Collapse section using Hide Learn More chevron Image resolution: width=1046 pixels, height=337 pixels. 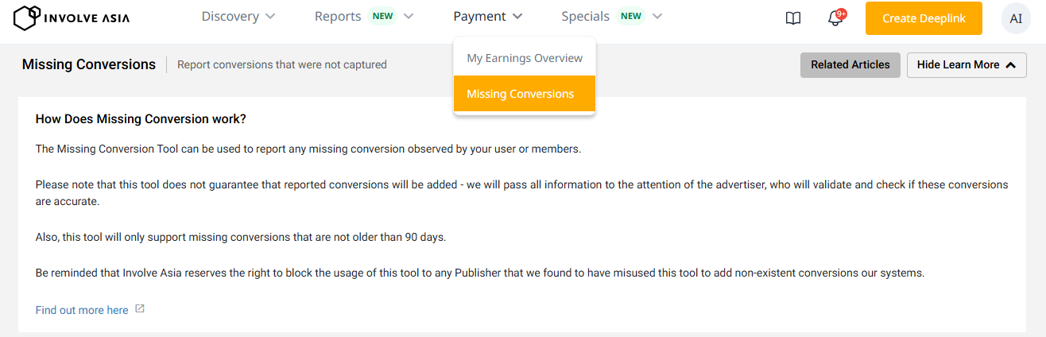pyautogui.click(x=1010, y=65)
